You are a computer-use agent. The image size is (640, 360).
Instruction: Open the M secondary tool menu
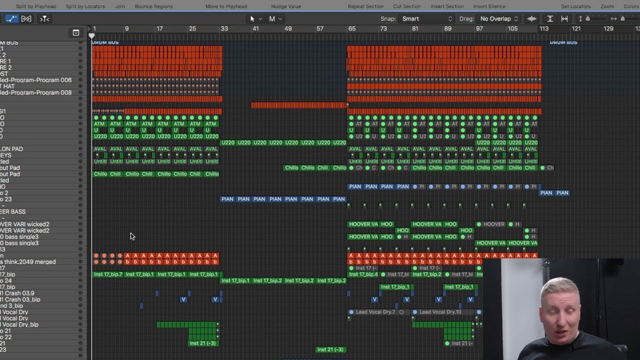pos(275,19)
